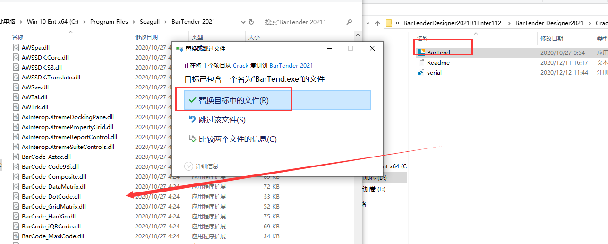Select BarCode_iQRCode.dll file icon

[x=17, y=226]
